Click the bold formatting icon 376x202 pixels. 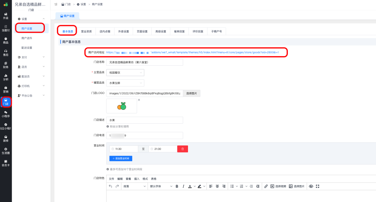[177, 187]
